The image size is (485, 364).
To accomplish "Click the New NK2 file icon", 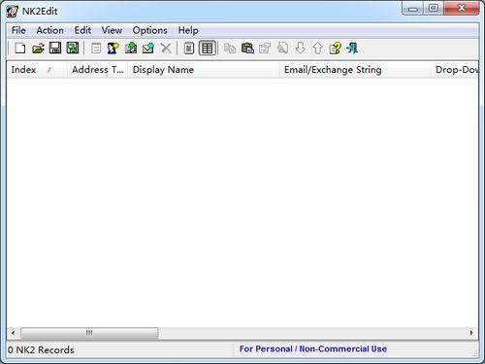I will click(20, 49).
